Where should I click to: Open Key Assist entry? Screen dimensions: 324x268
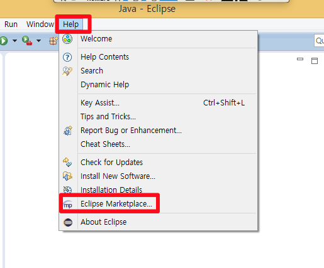158,103
